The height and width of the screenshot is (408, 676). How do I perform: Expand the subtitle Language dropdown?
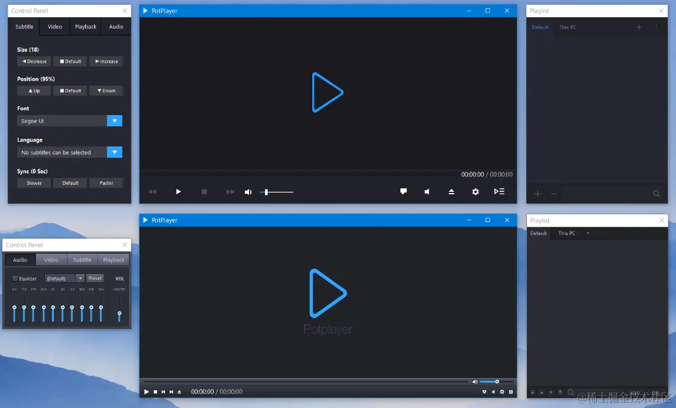(x=115, y=152)
